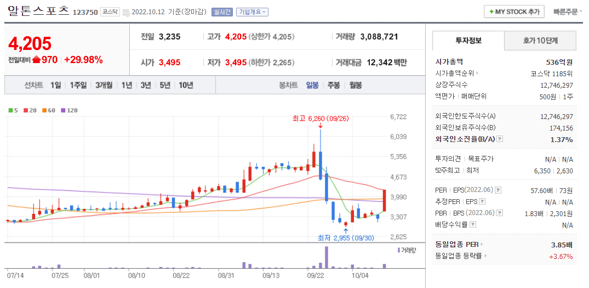This screenshot has height=288, width=589.
Task: Click the 코스닥 market badge
Action: tap(110, 12)
